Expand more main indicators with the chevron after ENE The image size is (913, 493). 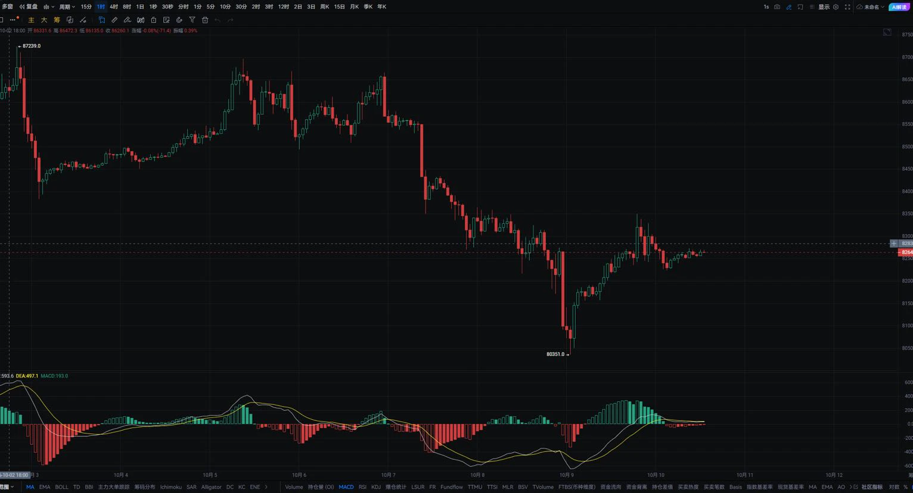[266, 487]
